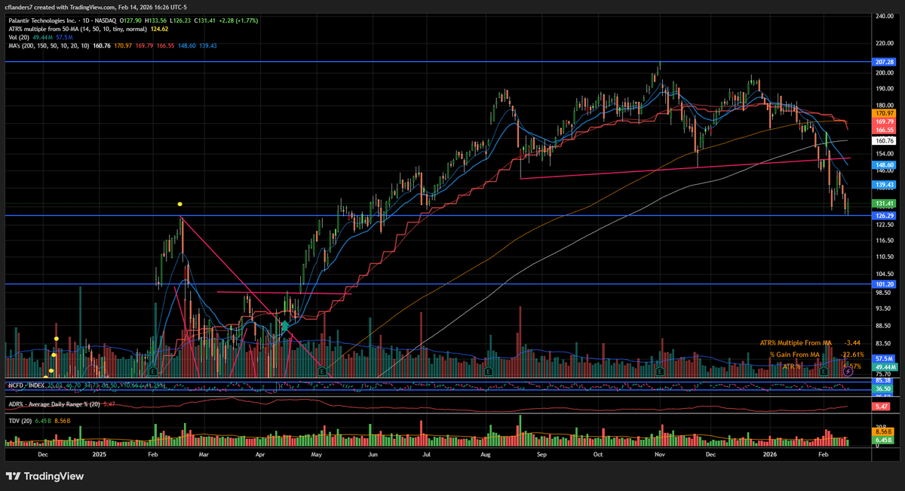
Task: Click the 148.60 moving average price label
Action: pyautogui.click(x=882, y=164)
